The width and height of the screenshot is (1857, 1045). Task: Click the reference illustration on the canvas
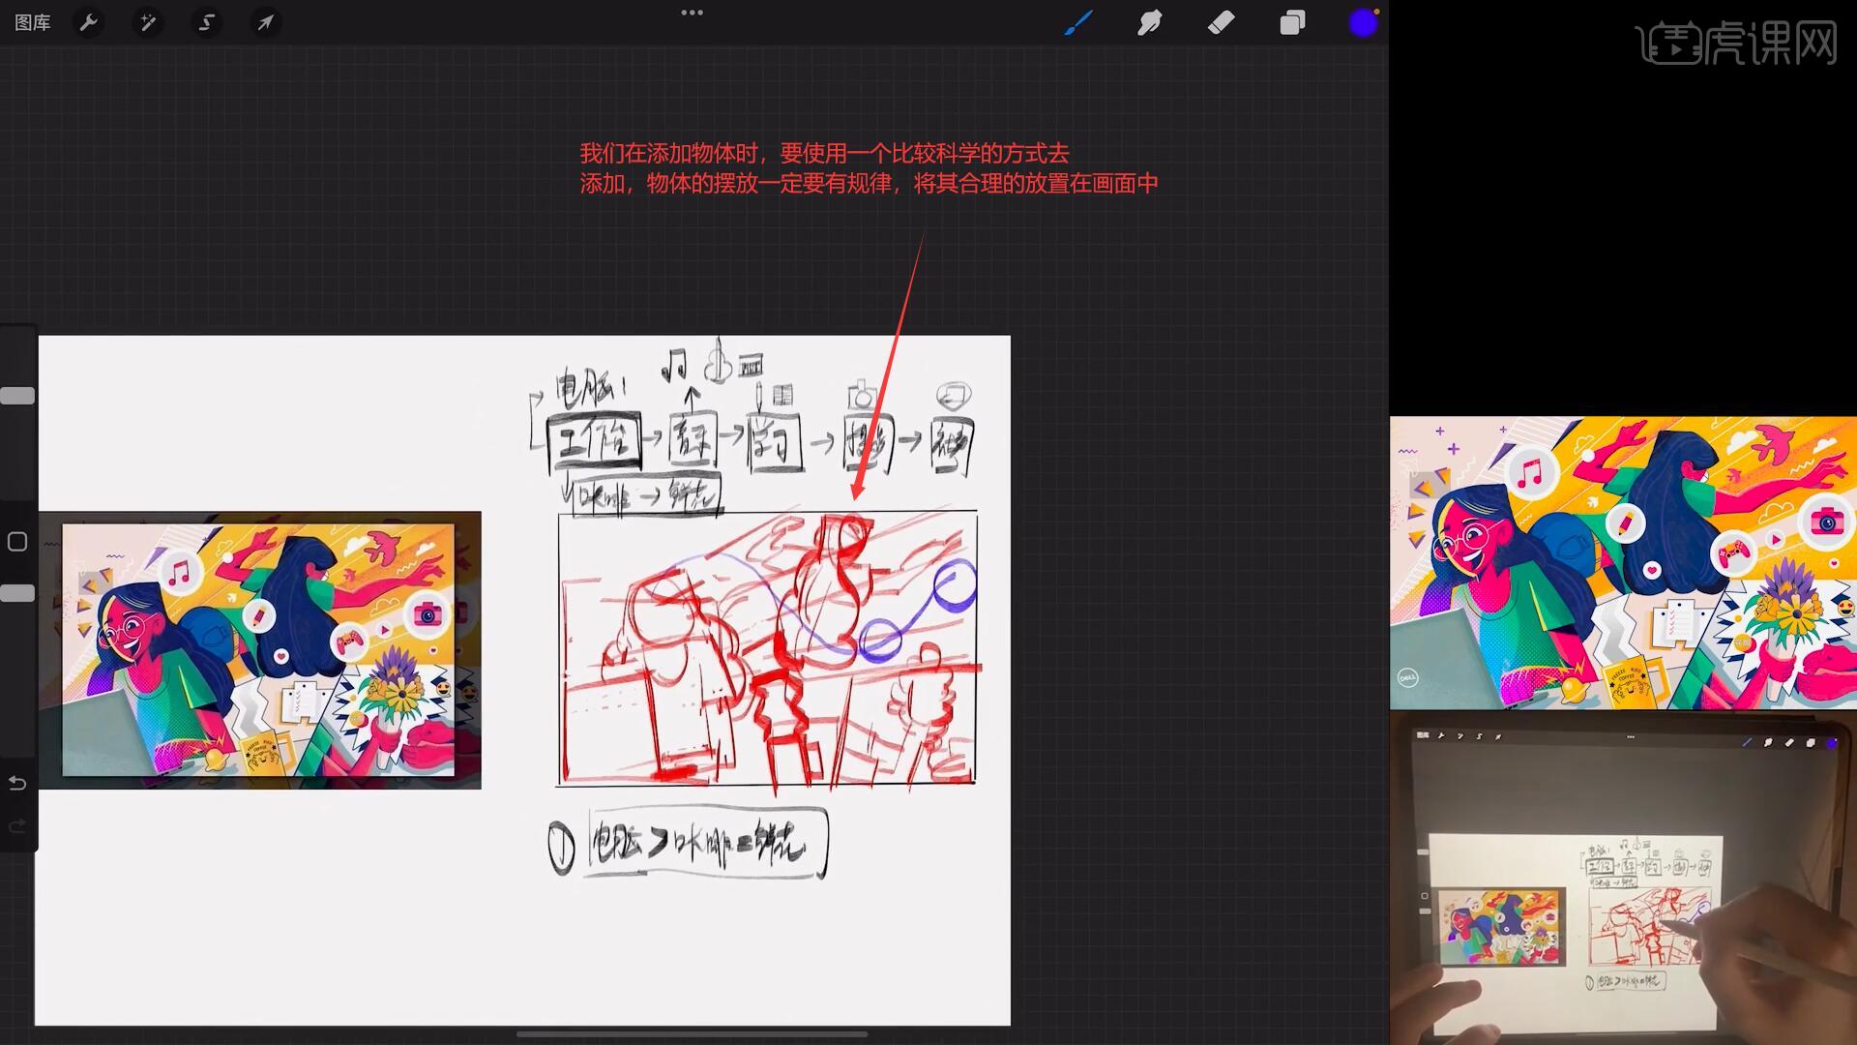click(x=258, y=649)
